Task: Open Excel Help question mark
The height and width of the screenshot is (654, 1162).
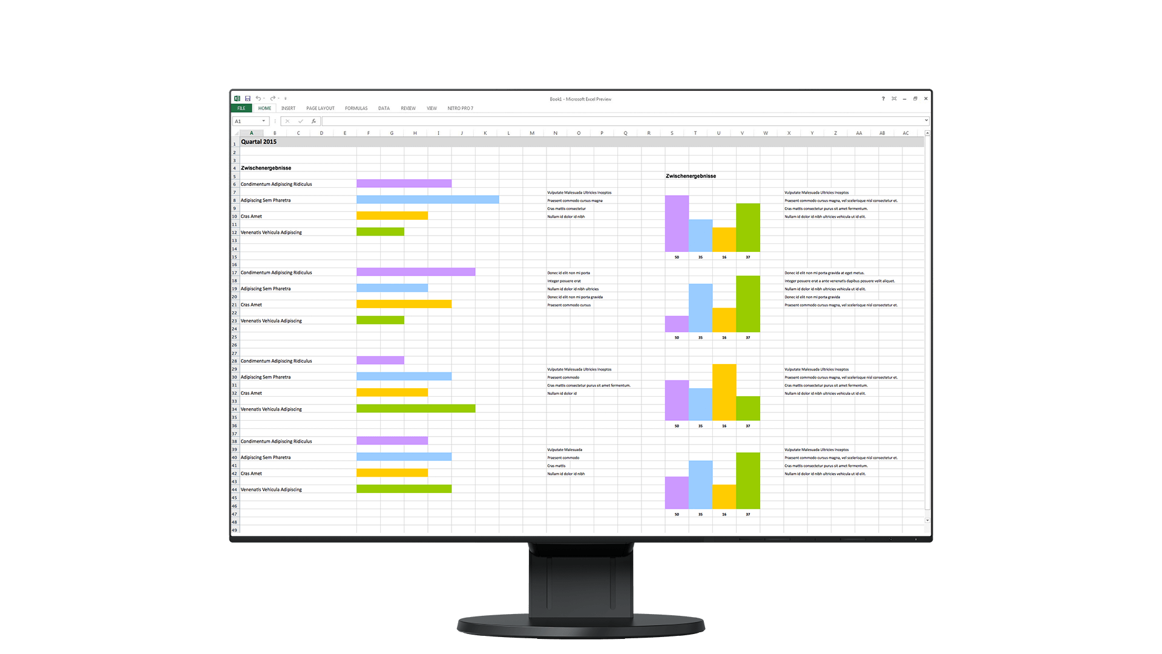Action: click(x=883, y=99)
